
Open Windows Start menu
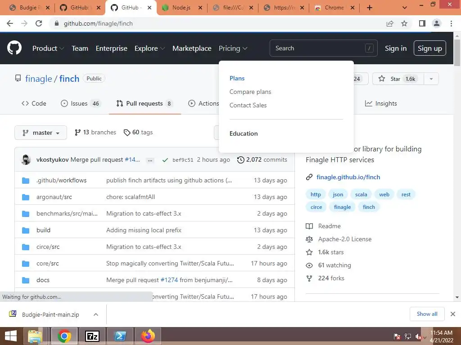point(11,336)
